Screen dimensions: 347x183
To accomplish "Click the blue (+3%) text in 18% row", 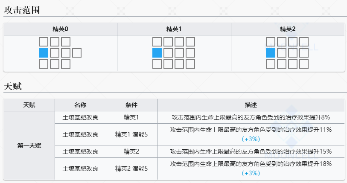I will [251, 173].
